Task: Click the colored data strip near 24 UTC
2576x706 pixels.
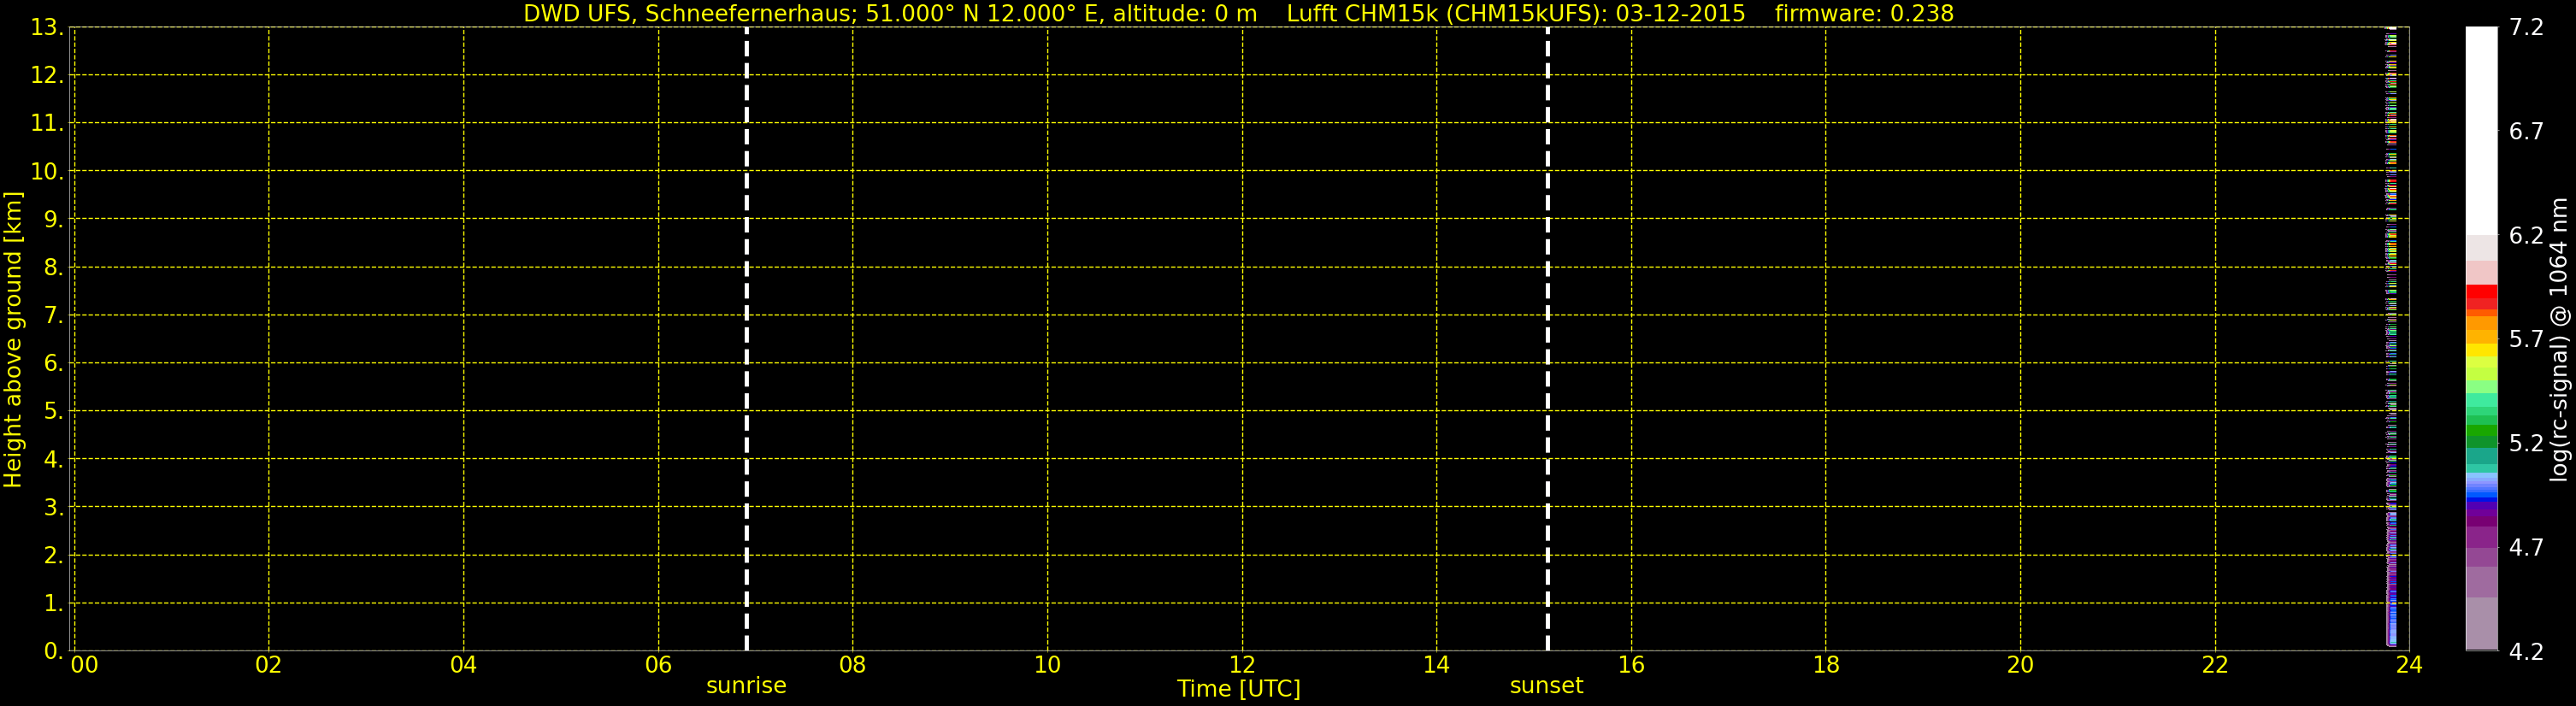Action: coord(2392,339)
